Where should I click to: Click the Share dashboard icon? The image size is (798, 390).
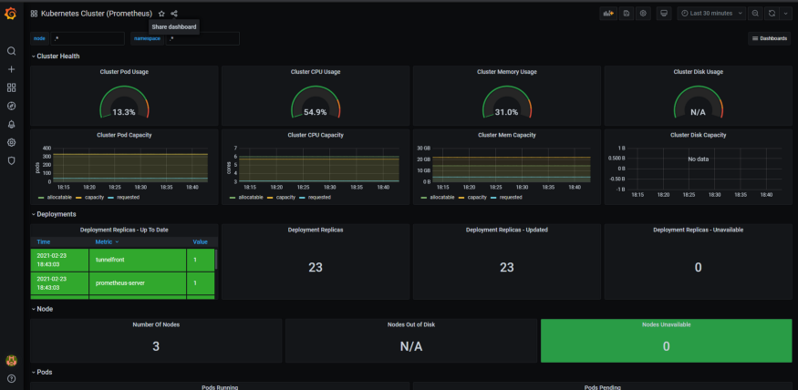click(174, 14)
